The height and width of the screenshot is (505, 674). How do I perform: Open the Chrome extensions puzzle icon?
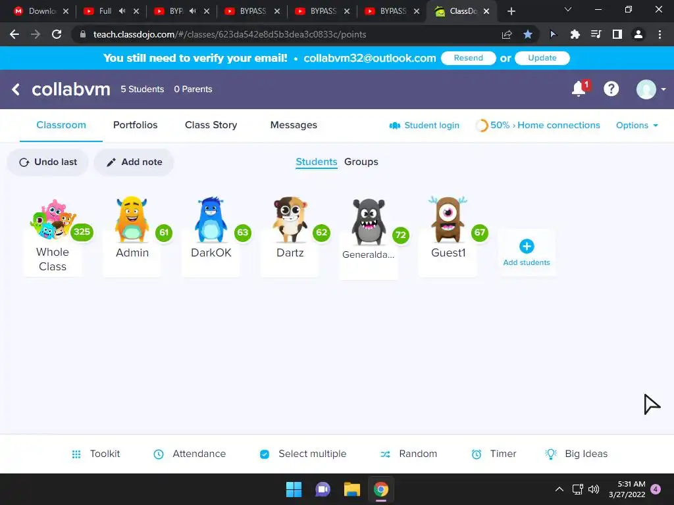point(575,34)
